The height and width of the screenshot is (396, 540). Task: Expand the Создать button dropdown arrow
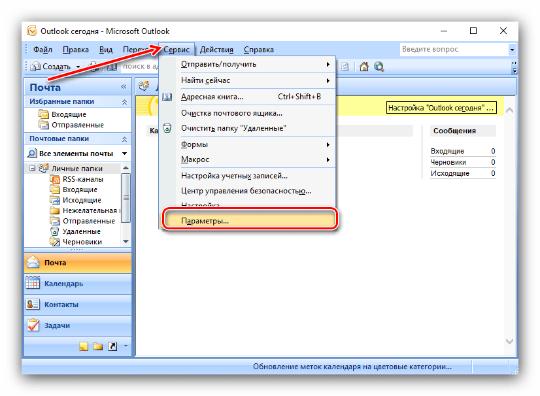pyautogui.click(x=78, y=67)
